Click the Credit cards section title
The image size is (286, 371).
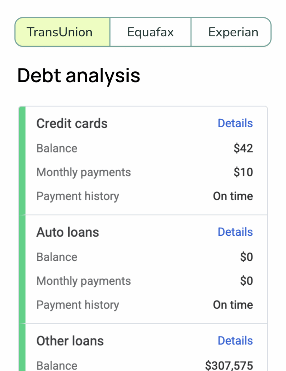tap(72, 124)
